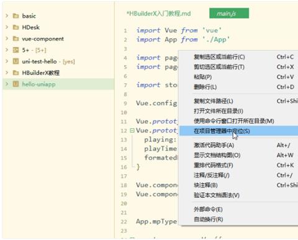This screenshot has height=240, width=298.
Task: Click Vue.config text on line 9
Action: (x=156, y=103)
